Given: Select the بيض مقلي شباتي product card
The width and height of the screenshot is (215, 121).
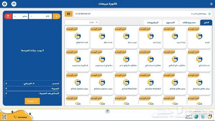Looking at the screenshot, I should pos(175,84).
